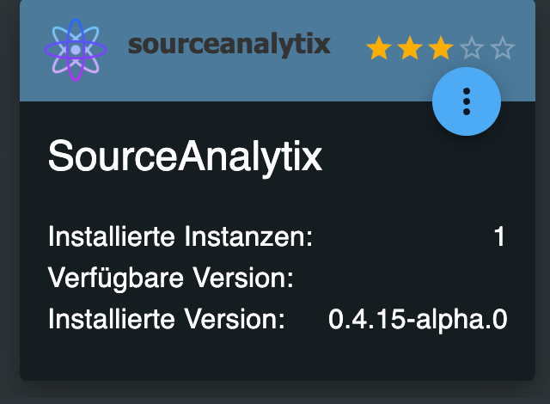
Task: Click the empty Verfügbare Version value area
Action: click(x=412, y=279)
